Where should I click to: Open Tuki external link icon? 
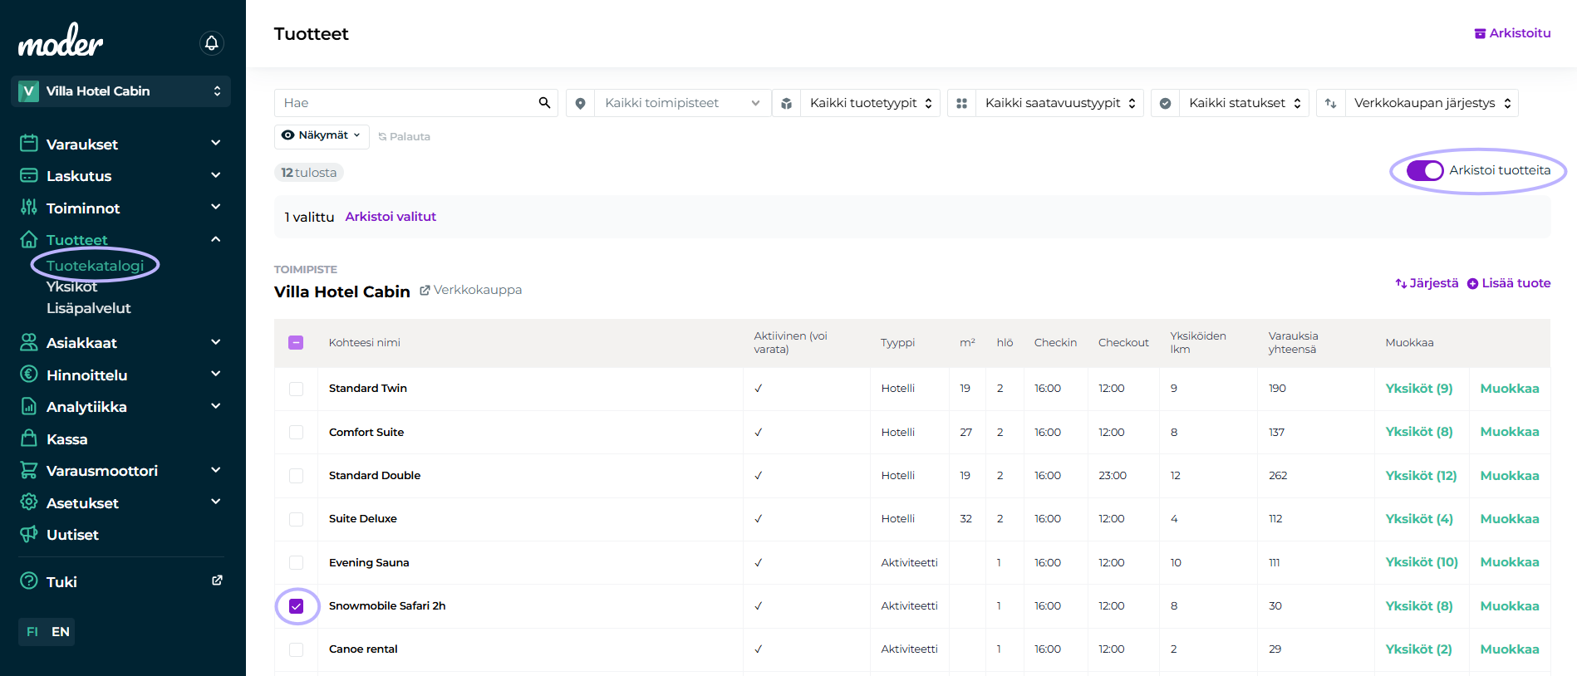(217, 580)
